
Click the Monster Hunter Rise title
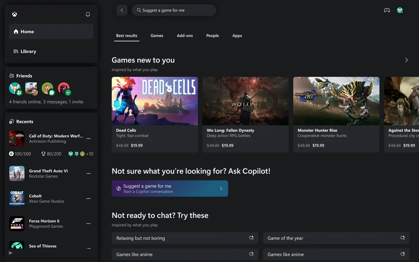(x=317, y=131)
